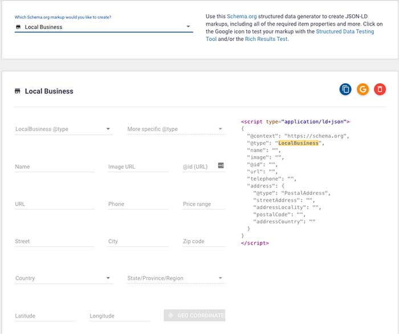The width and height of the screenshot is (399, 334).
Task: Click the small icon in the @id field
Action: pyautogui.click(x=221, y=166)
